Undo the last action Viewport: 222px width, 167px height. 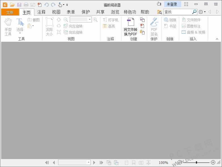pyautogui.click(x=46, y=5)
